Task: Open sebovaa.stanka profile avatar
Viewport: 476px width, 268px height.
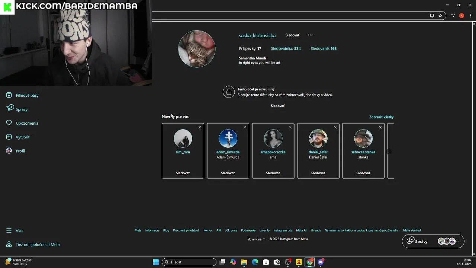Action: coord(363,138)
